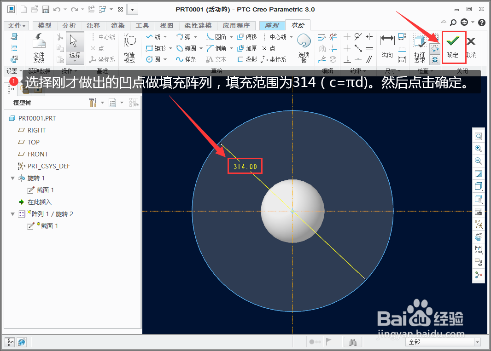491x351 pixels.
Task: Select the 弧 arc sketch tool
Action: pos(183,37)
